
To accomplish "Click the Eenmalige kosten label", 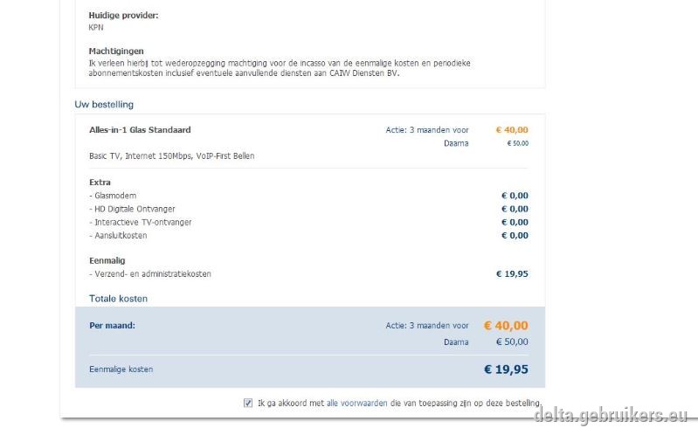I will (x=121, y=369).
